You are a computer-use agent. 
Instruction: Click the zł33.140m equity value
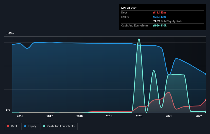coord(159,17)
